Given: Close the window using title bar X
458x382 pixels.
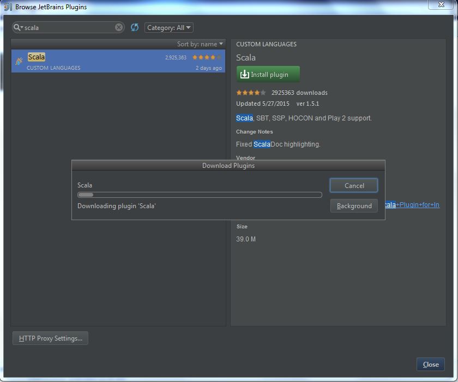Looking at the screenshot, I should 441,5.
